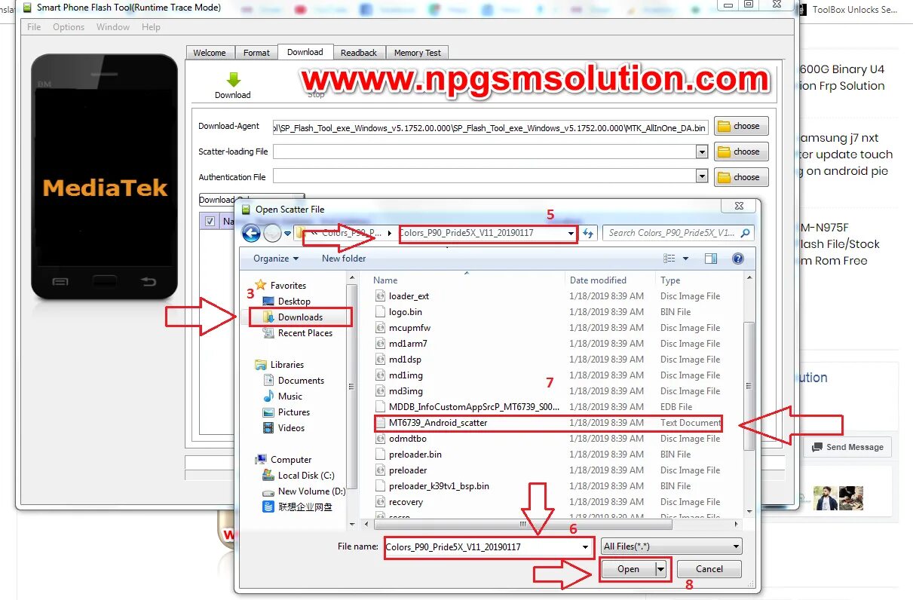Open the Authentication File dropdown arrow
This screenshot has height=600, width=913.
pos(702,177)
